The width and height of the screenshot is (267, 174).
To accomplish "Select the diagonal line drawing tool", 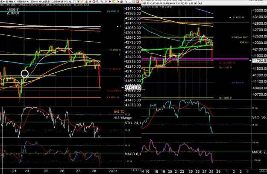I will coord(102,2).
